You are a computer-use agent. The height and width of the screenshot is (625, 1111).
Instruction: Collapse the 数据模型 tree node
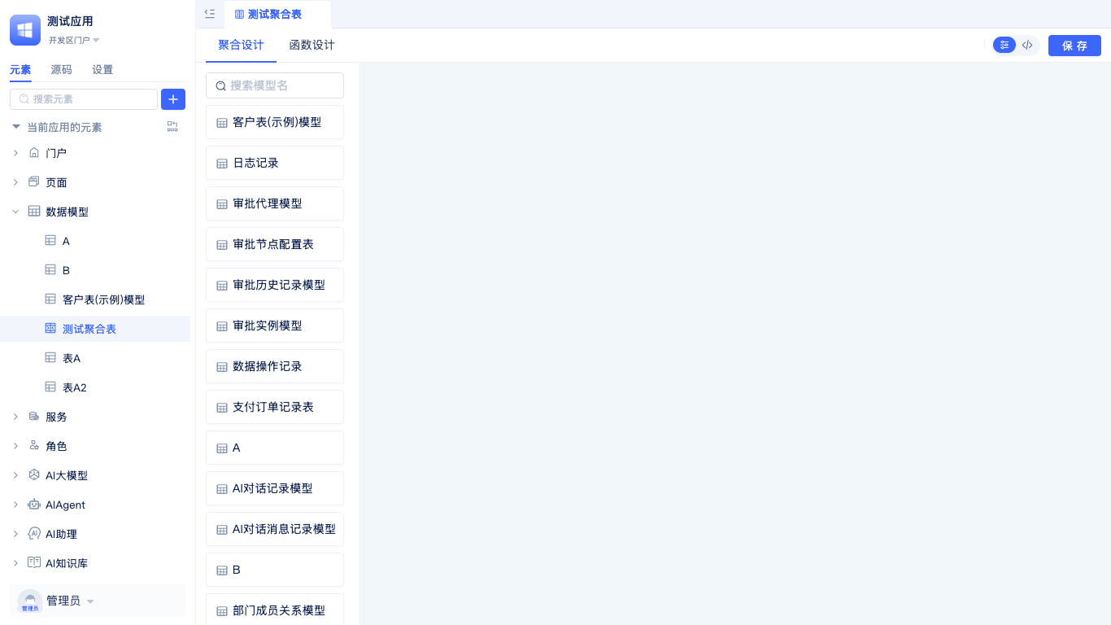(15, 212)
